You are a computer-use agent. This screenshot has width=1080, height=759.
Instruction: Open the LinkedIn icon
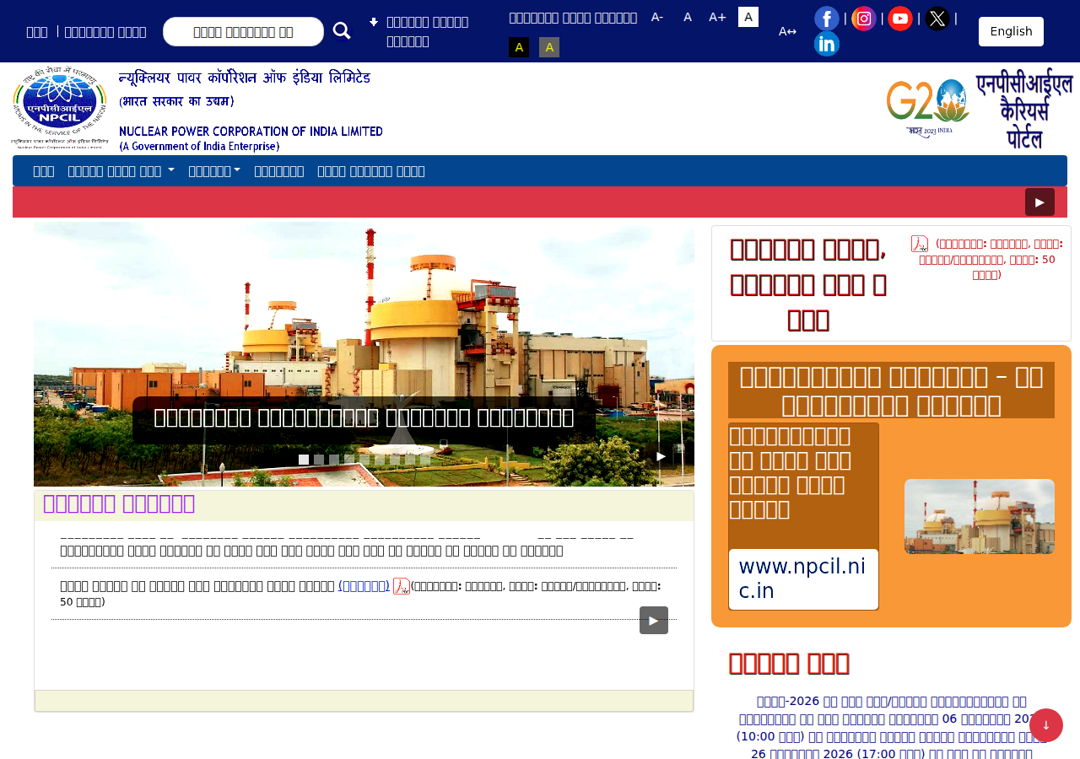coord(827,44)
